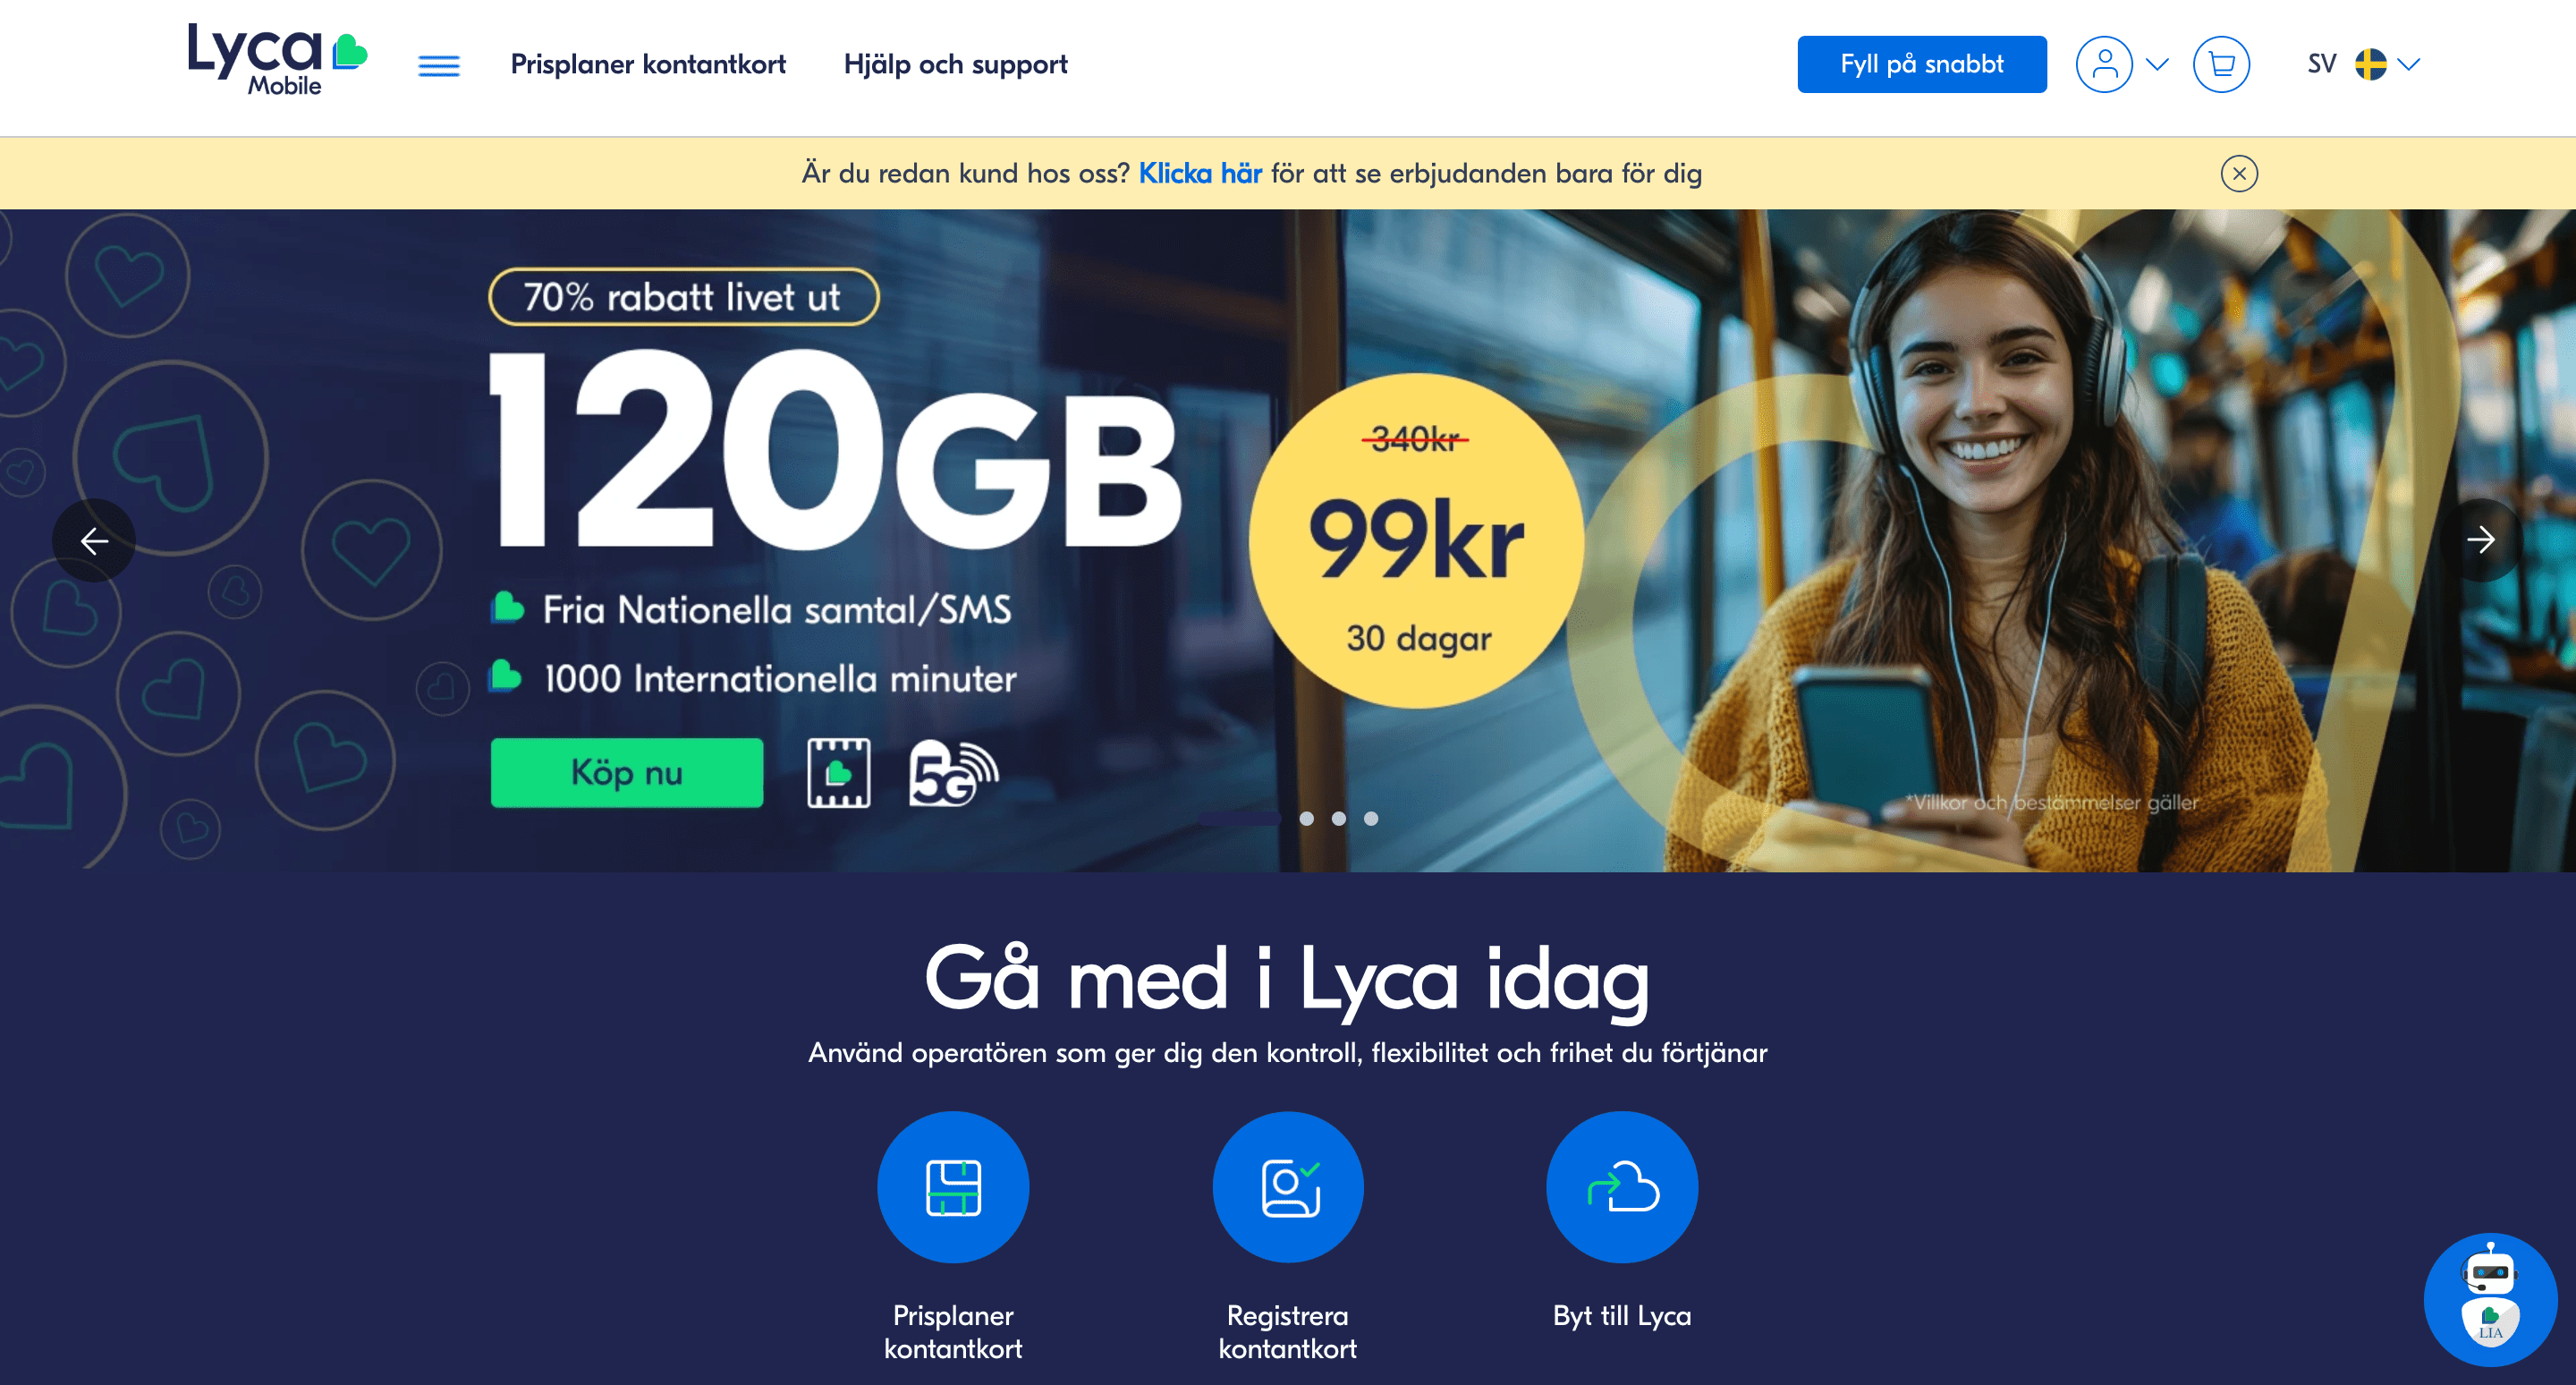2576x1385 pixels.
Task: Click the user account profile icon
Action: pos(2104,65)
